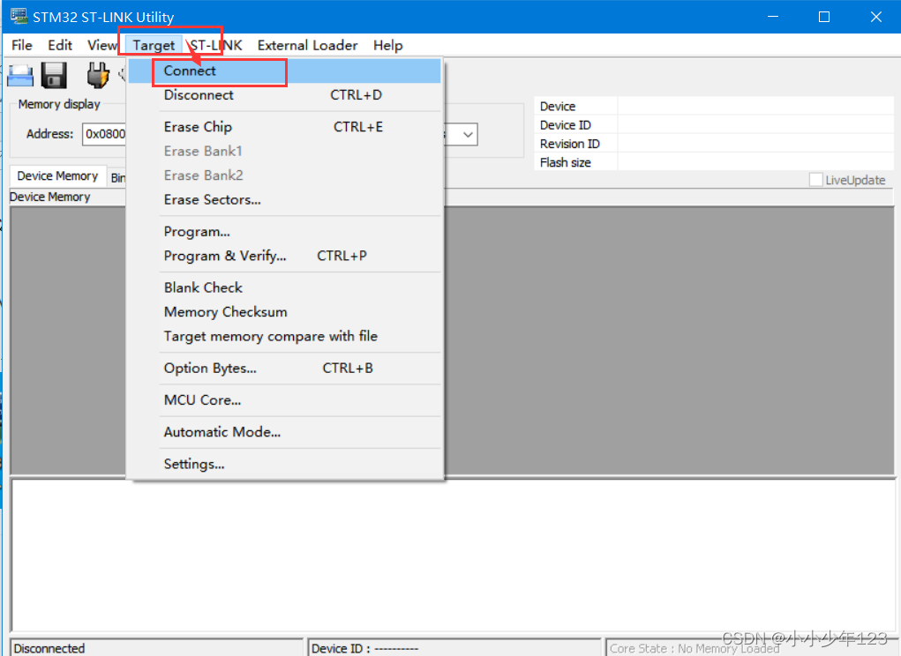Click the Device Memory header label
This screenshot has width=901, height=656.
pos(50,197)
